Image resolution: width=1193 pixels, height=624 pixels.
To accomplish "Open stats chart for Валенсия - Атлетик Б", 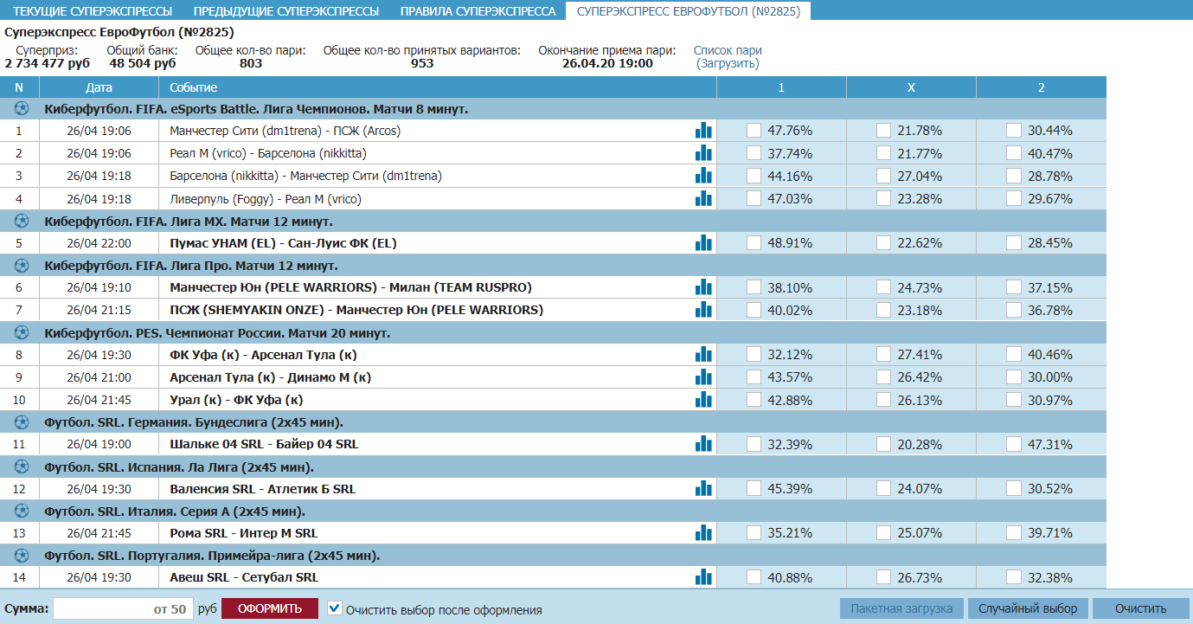I will point(703,489).
